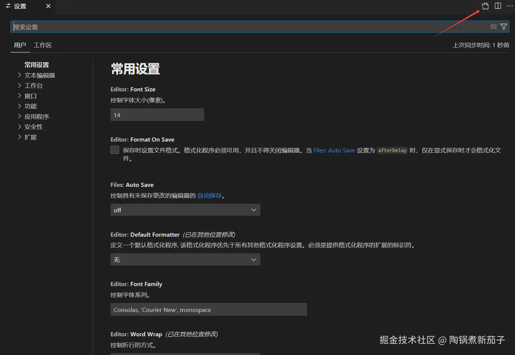Expand the 工作台 tree chevron
The width and height of the screenshot is (515, 355).
coord(19,85)
